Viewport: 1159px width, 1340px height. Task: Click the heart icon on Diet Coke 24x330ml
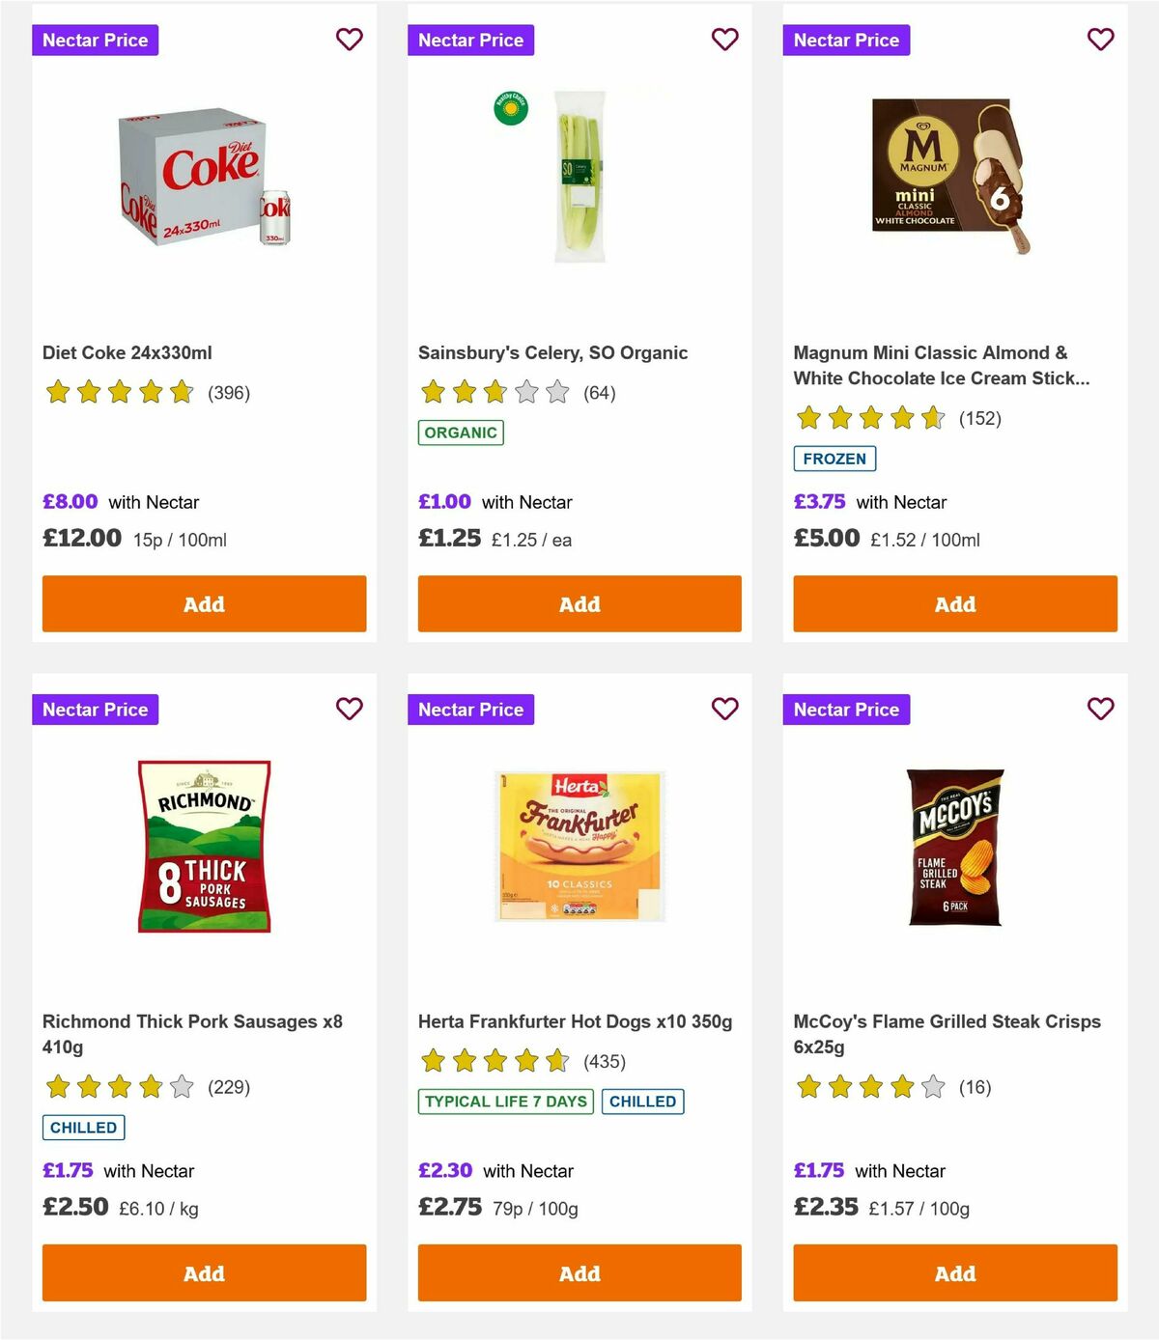coord(349,40)
